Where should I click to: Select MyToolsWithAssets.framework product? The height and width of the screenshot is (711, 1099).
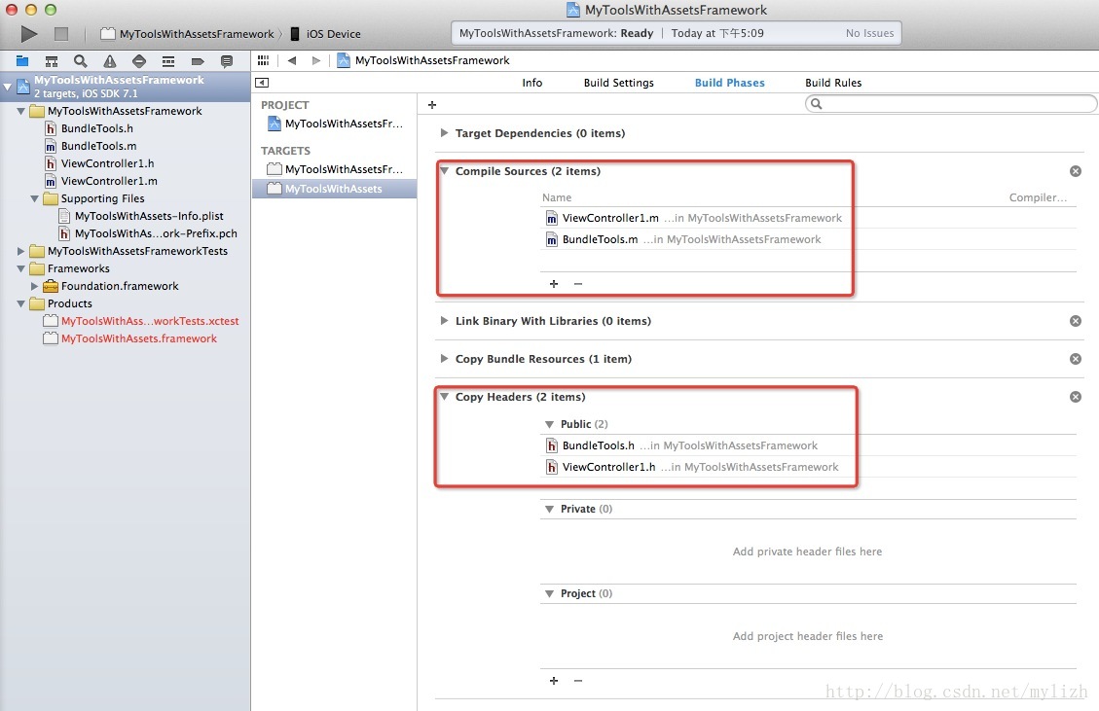(139, 338)
